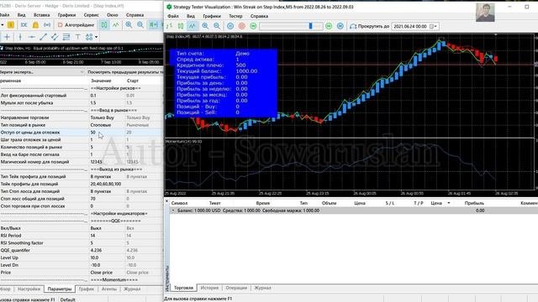
Task: Select the crosshair tool
Action: (x=7, y=37)
